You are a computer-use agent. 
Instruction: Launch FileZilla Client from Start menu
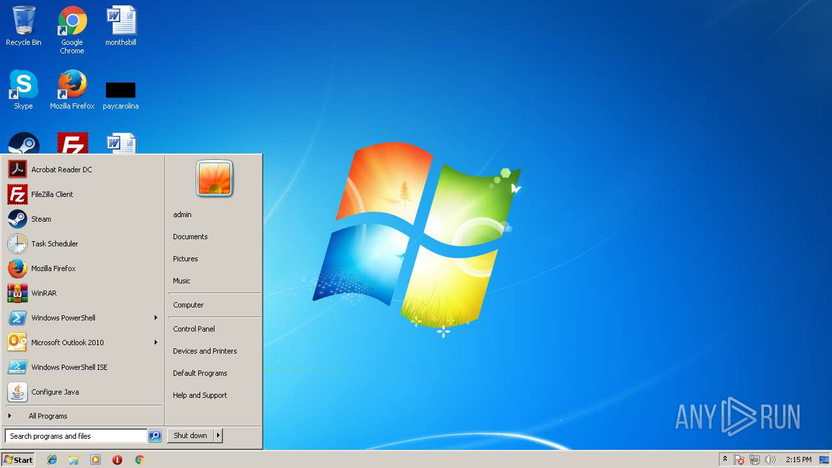pos(83,194)
